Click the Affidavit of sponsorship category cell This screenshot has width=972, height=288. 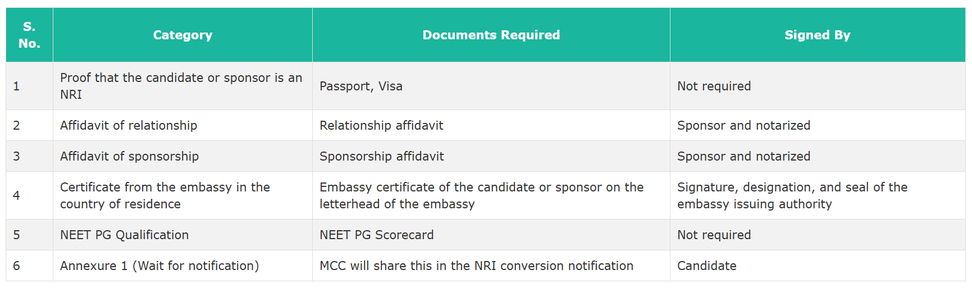point(129,156)
